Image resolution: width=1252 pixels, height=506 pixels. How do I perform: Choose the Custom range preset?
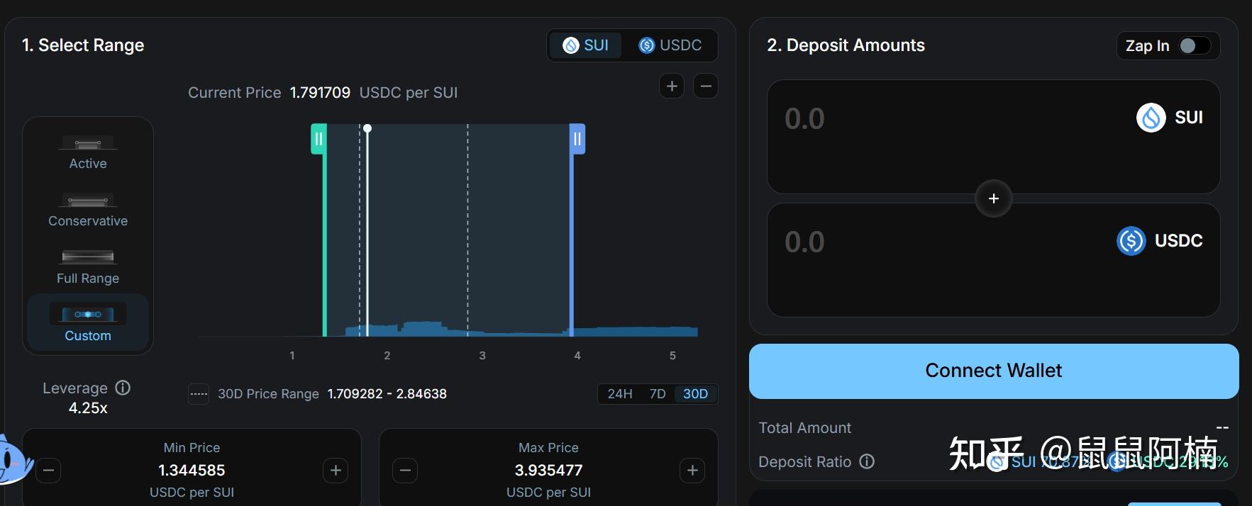click(x=88, y=323)
